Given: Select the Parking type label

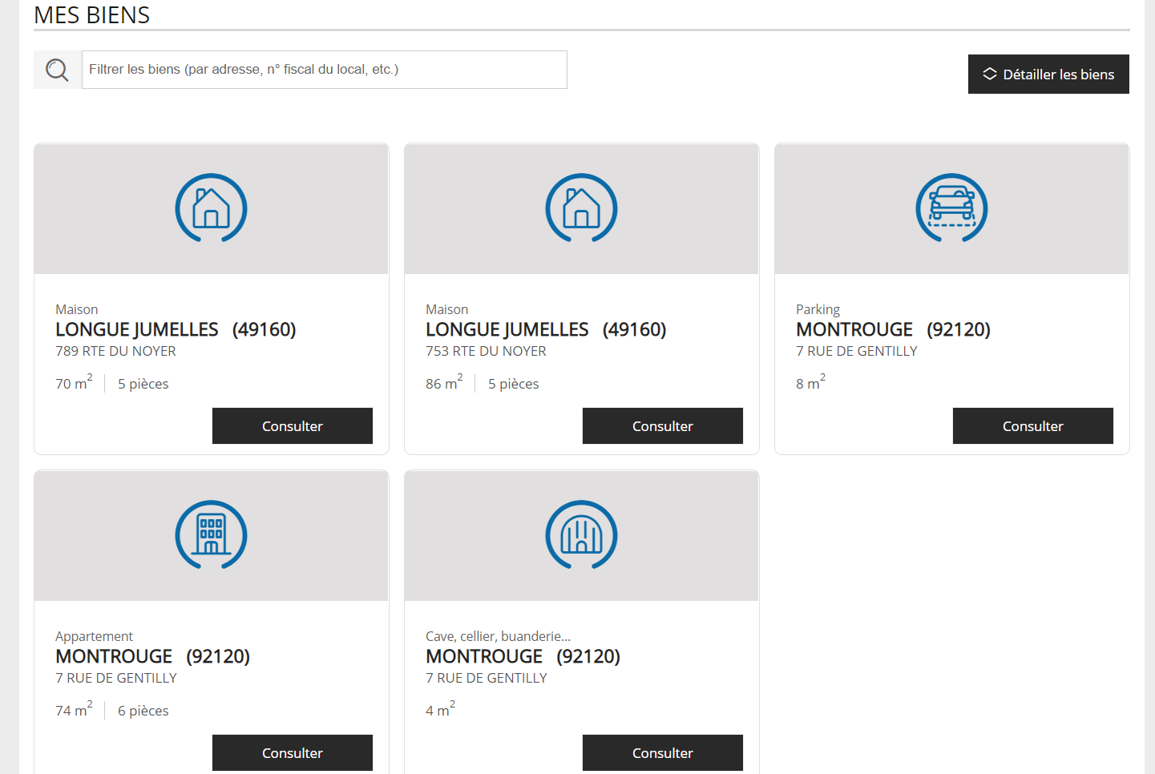Looking at the screenshot, I should [x=818, y=310].
